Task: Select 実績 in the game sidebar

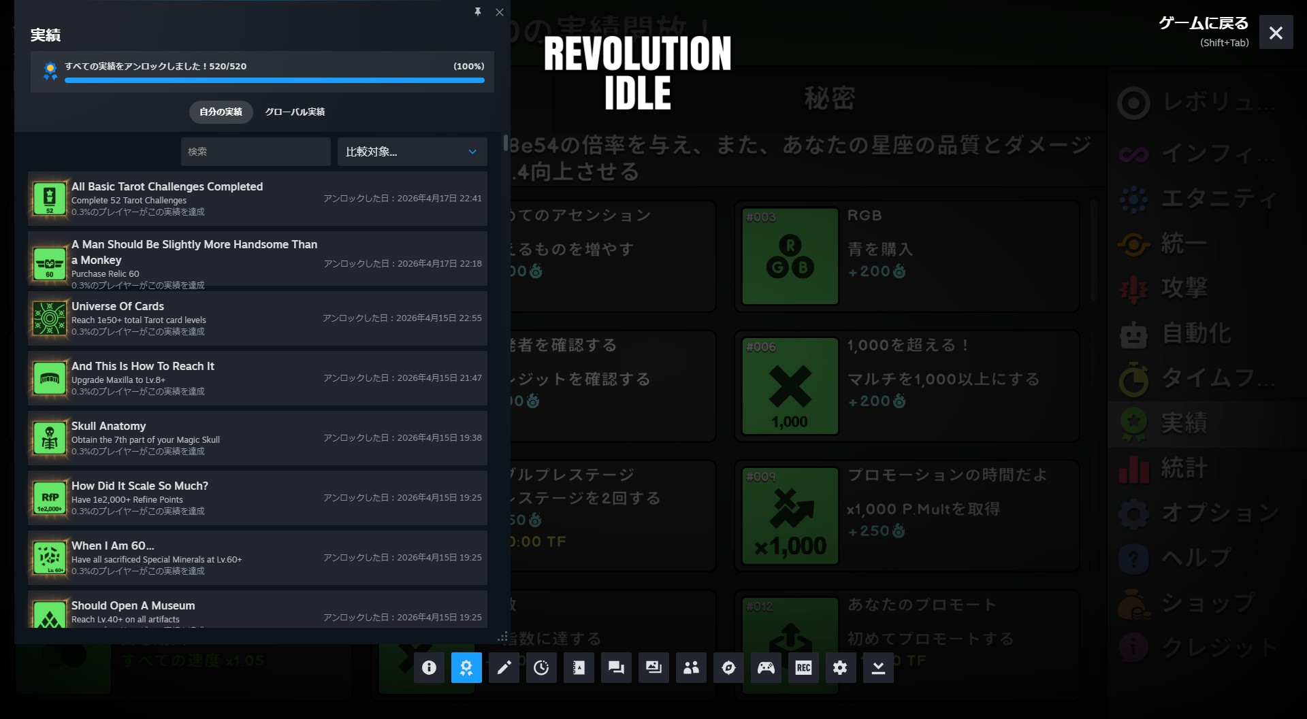Action: coord(1206,423)
